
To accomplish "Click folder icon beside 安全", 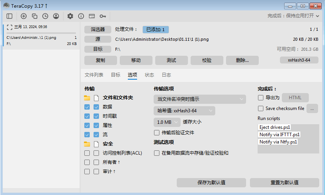I will tap(87, 144).
